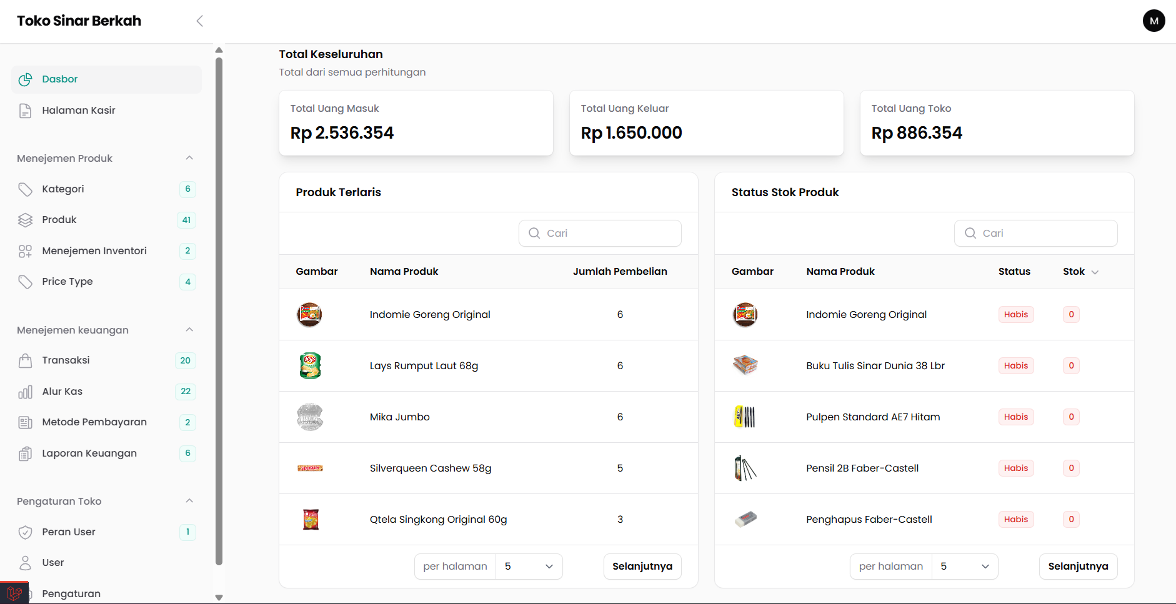
Task: Click the User person icon
Action: 25,563
